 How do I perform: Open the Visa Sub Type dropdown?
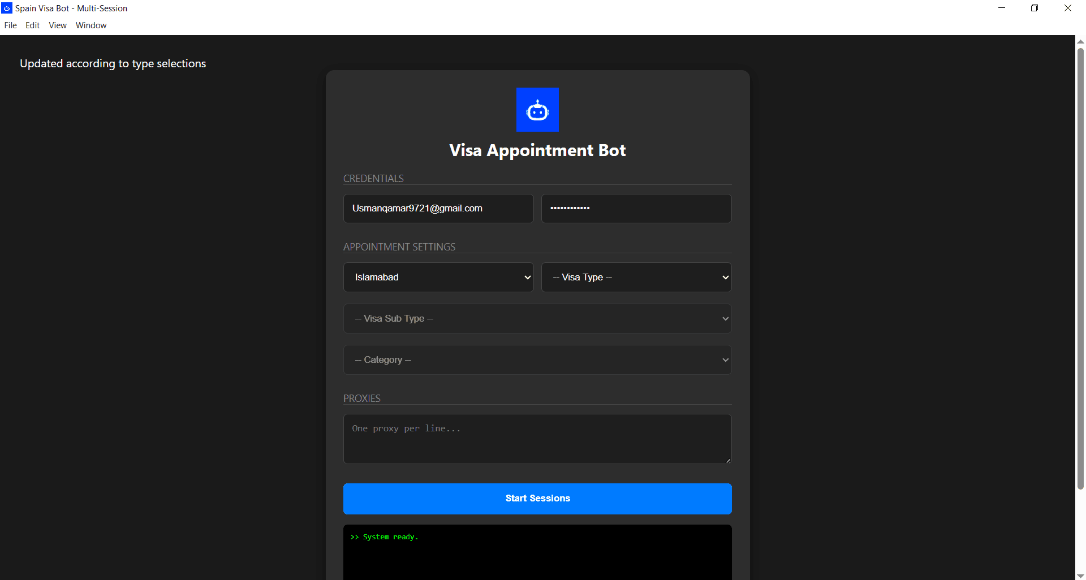(x=537, y=319)
